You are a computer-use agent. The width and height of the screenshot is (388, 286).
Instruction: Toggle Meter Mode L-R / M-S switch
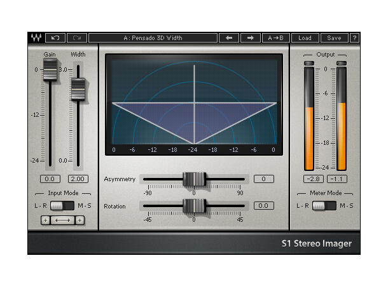click(x=324, y=206)
